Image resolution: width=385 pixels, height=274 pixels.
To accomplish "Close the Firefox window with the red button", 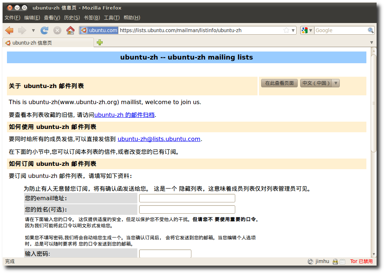I will point(10,8).
